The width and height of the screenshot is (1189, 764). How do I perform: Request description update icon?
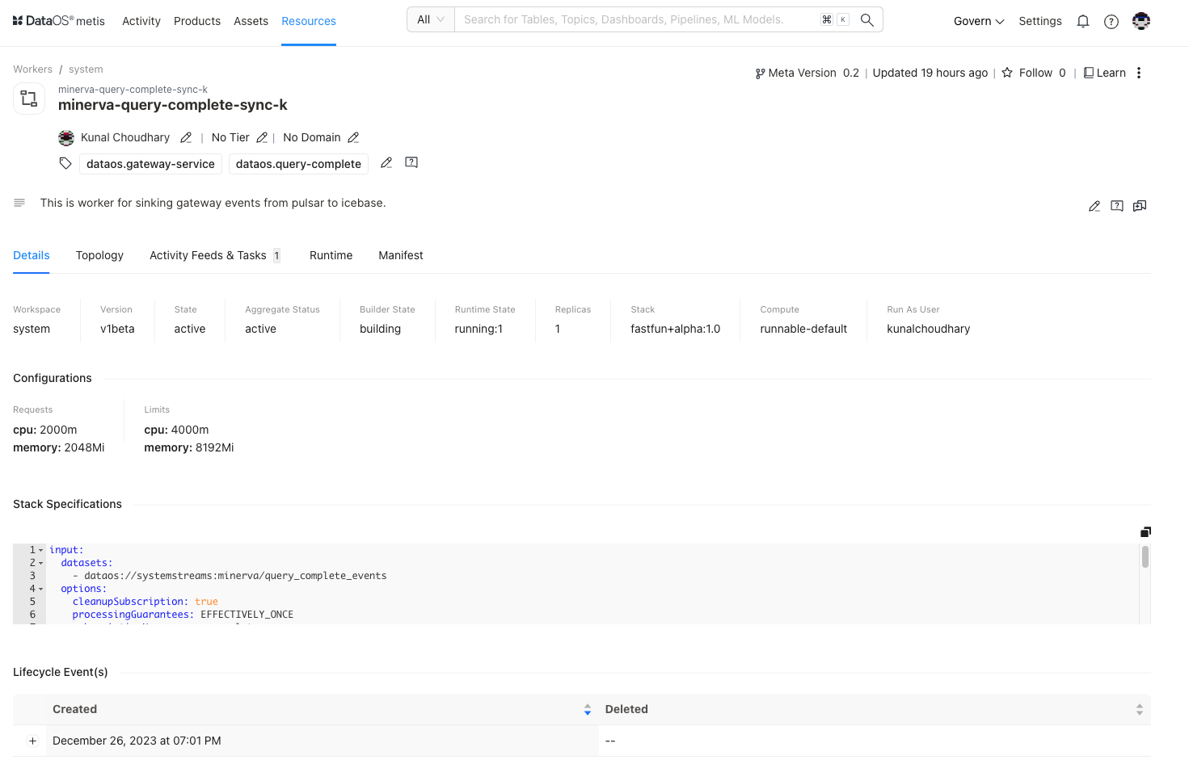pos(1117,206)
